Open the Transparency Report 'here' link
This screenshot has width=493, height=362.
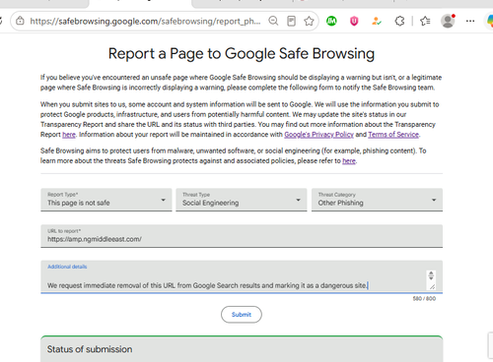[69, 135]
